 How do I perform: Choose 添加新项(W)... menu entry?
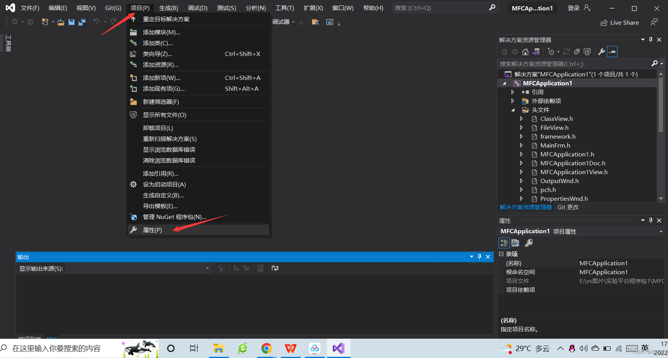pos(198,78)
